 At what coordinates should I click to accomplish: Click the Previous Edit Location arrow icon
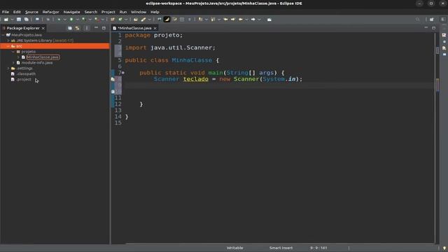tap(225, 20)
